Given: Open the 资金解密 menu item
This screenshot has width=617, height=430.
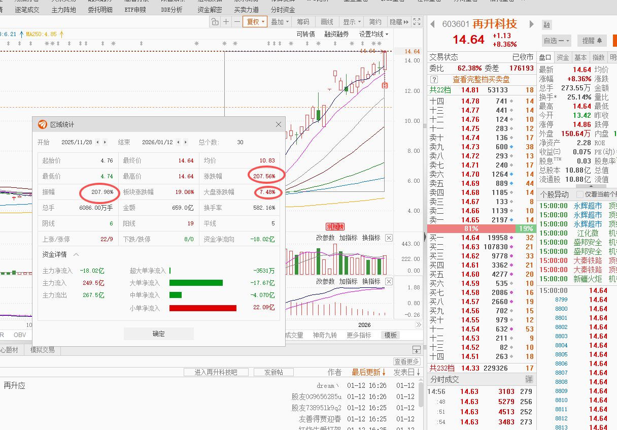Looking at the screenshot, I should point(210,10).
